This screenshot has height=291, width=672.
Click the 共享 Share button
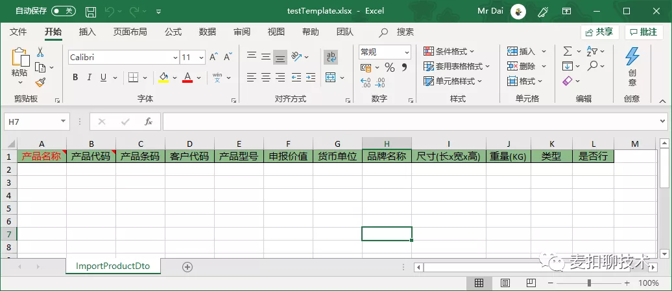pos(599,32)
